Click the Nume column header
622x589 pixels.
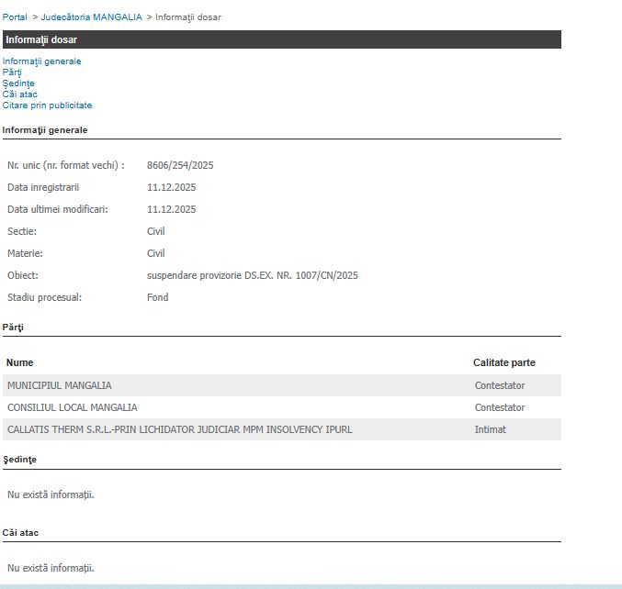[20, 363]
